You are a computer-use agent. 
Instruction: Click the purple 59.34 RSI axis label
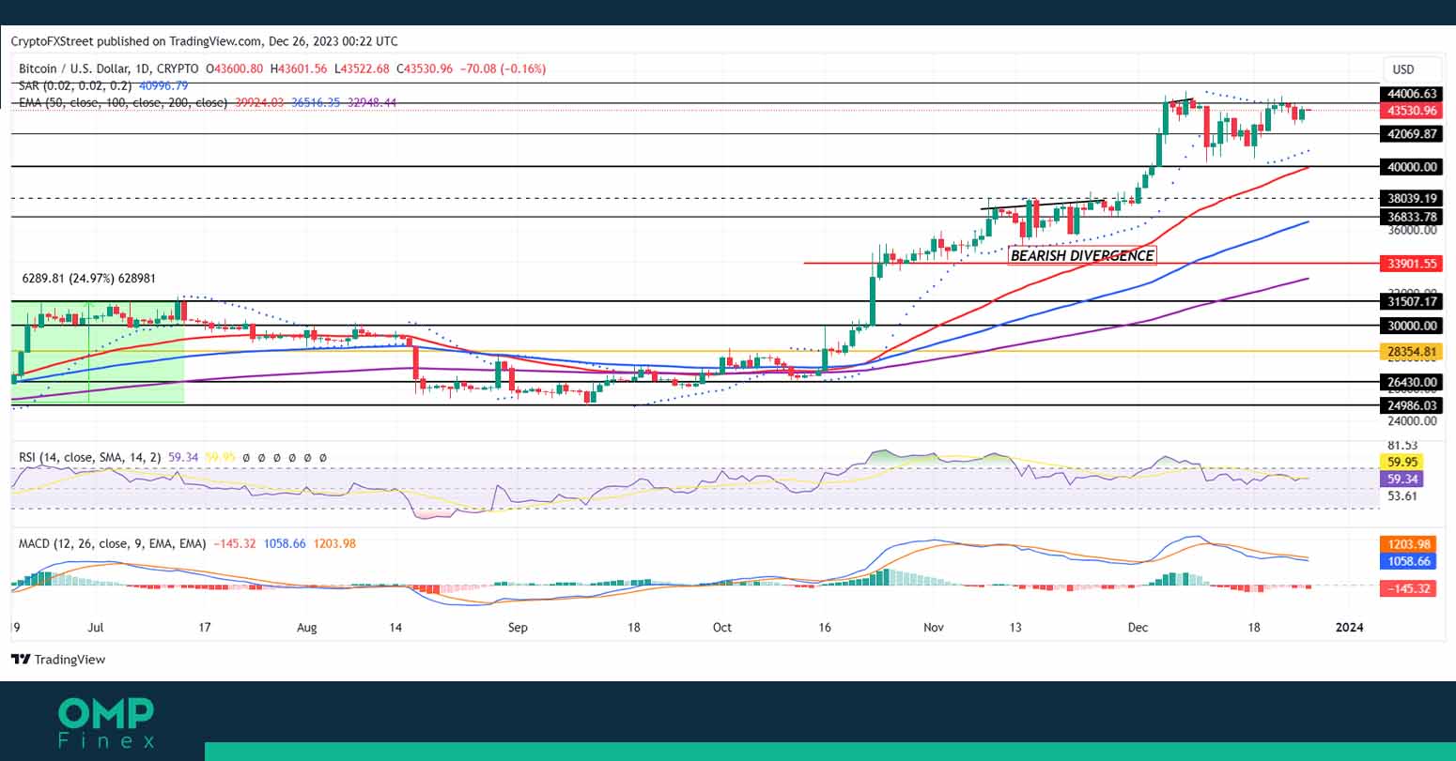coord(1403,479)
